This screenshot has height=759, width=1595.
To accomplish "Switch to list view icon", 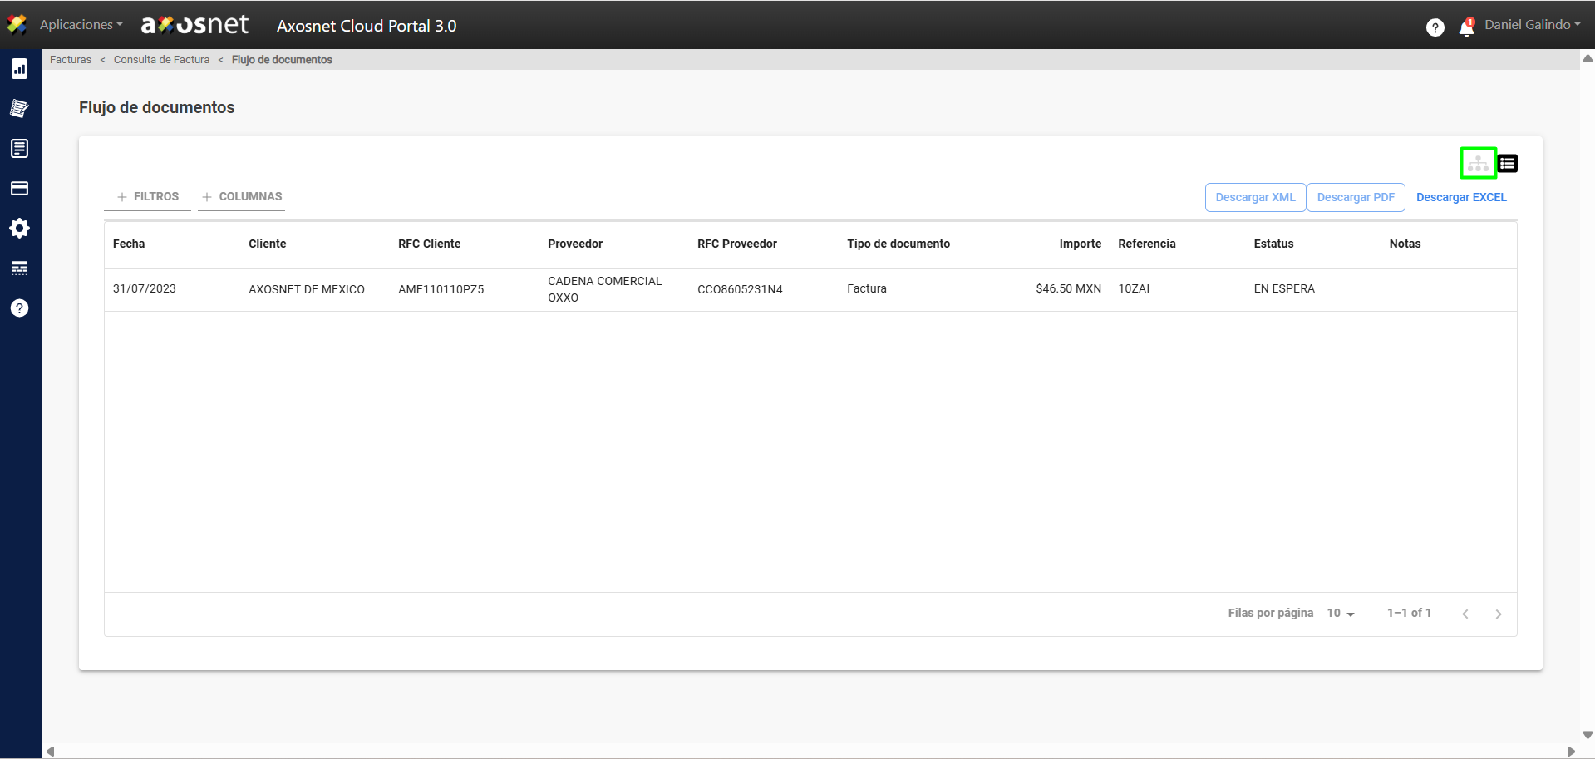I will point(1508,164).
